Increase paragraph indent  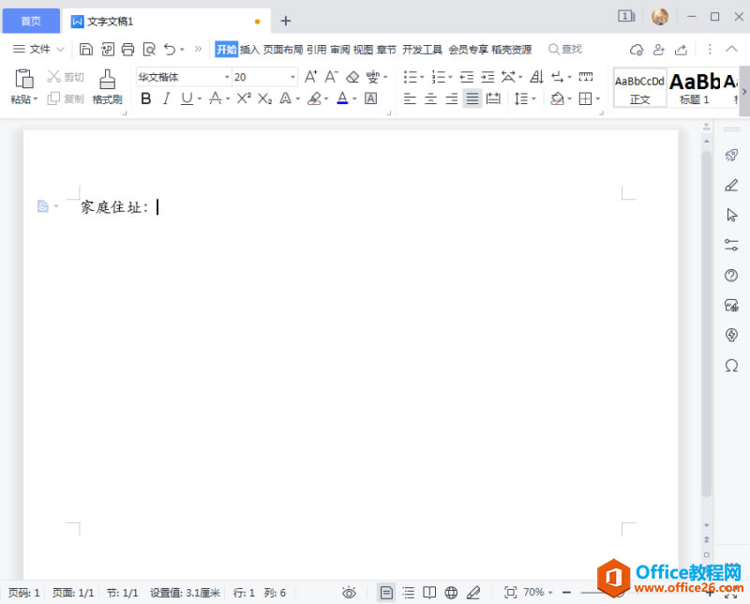487,77
